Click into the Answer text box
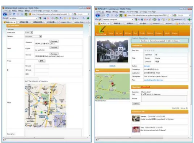Image resolution: width=194 pixels, height=143 pixels. pyautogui.click(x=164, y=99)
